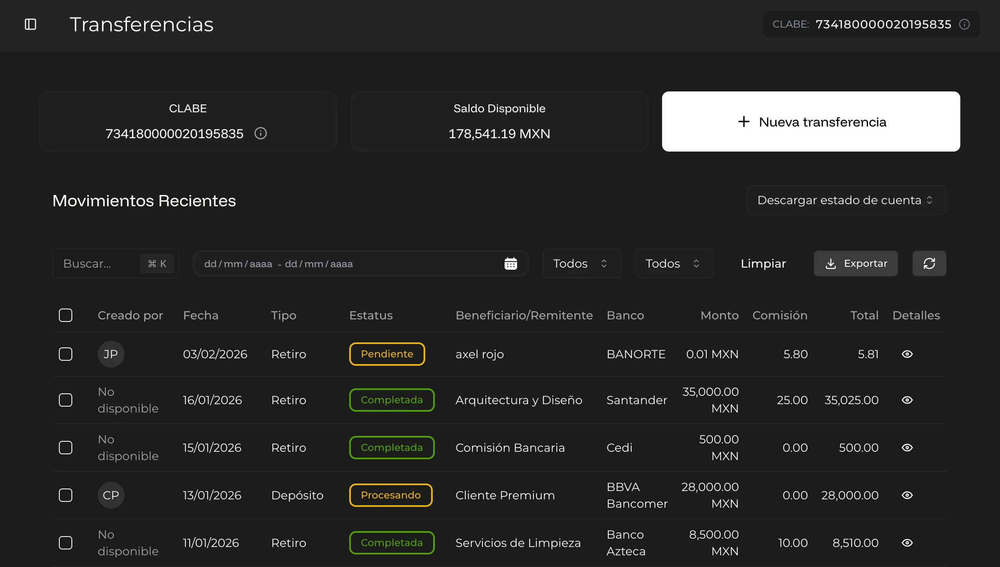Open details for the Cliente Premium deposit
The width and height of the screenshot is (1000, 567).
pyautogui.click(x=907, y=495)
